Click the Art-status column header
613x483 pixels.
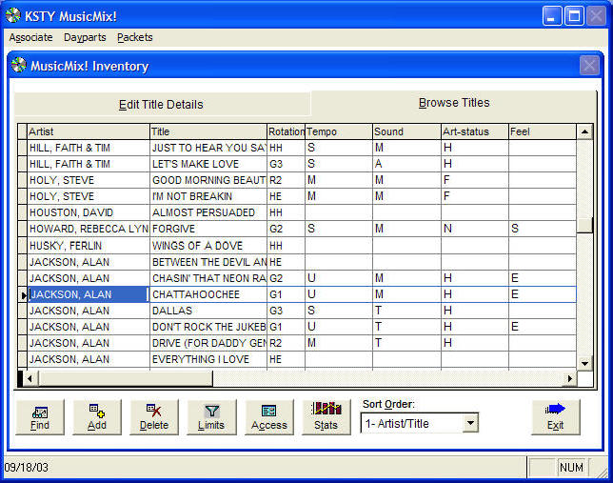pyautogui.click(x=475, y=131)
